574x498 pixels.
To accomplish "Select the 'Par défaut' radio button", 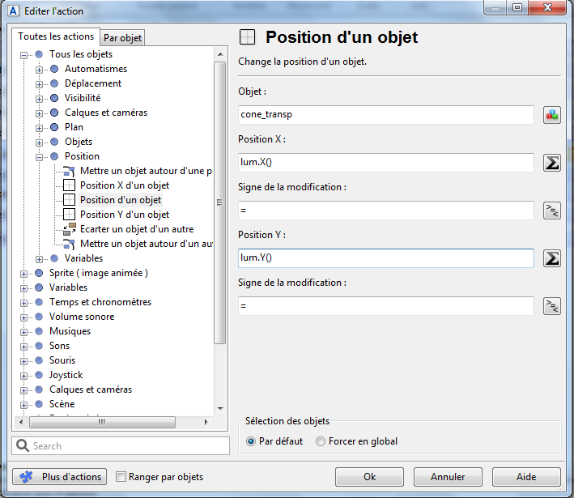I will pos(251,441).
